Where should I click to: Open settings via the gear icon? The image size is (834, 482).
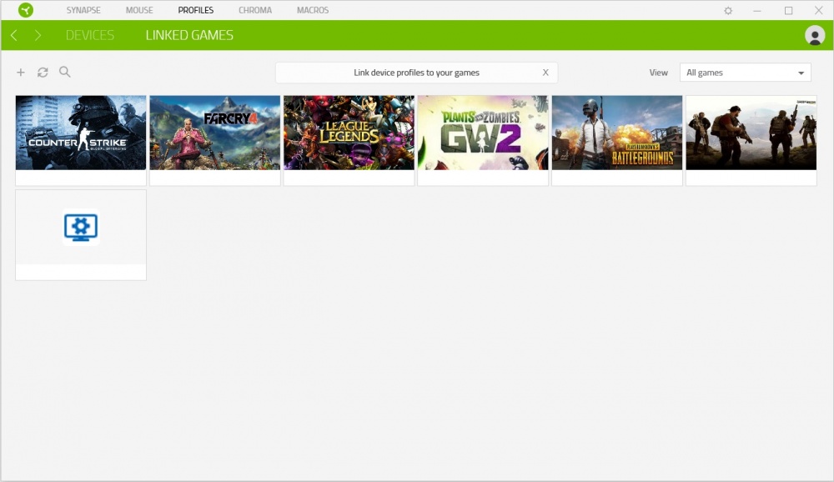728,11
